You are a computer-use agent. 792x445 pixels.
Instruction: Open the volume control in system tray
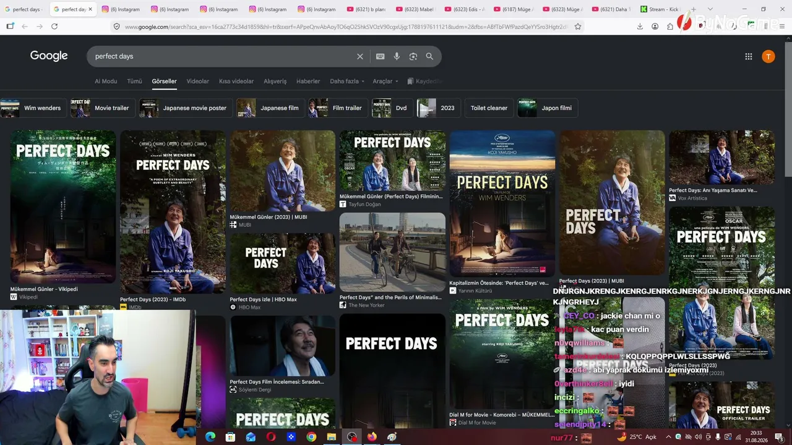click(x=698, y=437)
